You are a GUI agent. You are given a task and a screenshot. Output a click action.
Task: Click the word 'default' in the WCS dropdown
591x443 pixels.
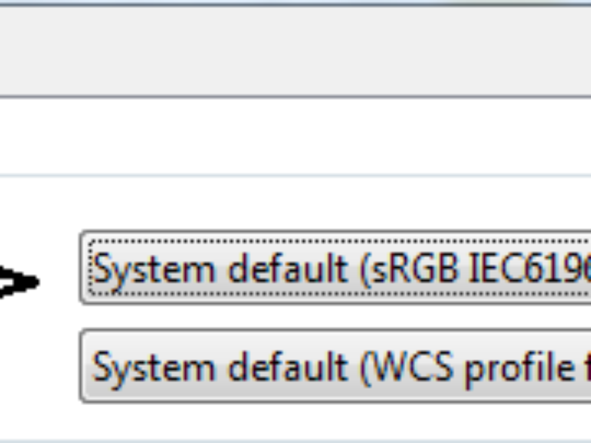click(288, 367)
